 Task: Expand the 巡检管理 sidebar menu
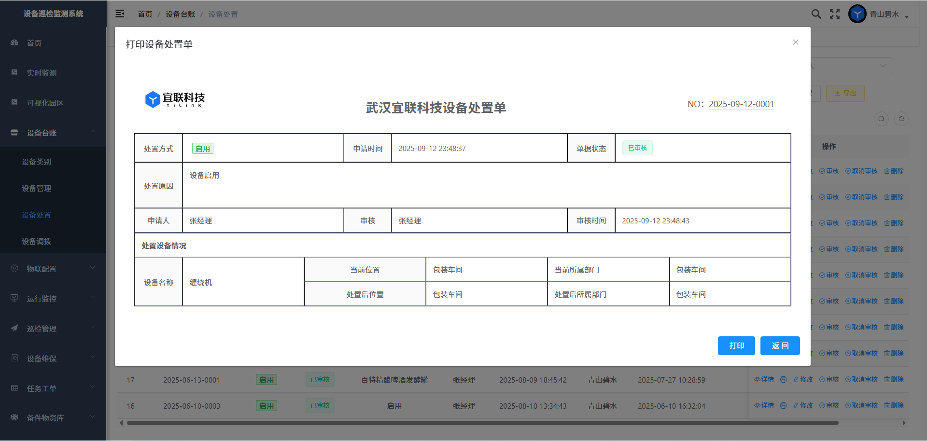(53, 329)
